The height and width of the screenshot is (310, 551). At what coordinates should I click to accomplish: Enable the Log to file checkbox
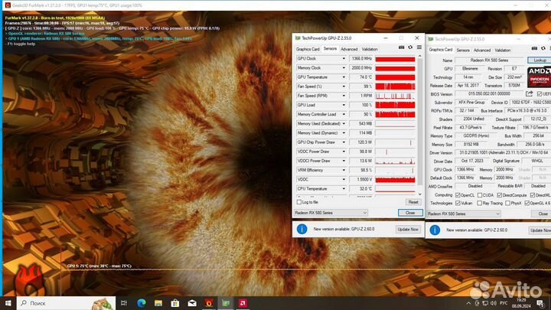pos(299,202)
